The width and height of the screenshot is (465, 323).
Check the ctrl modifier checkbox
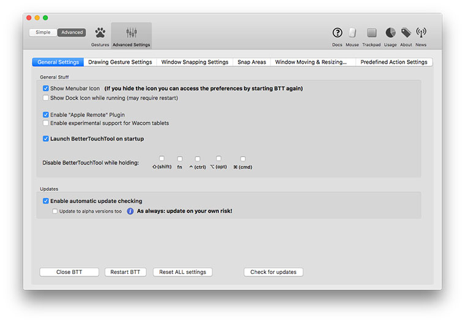tap(198, 158)
